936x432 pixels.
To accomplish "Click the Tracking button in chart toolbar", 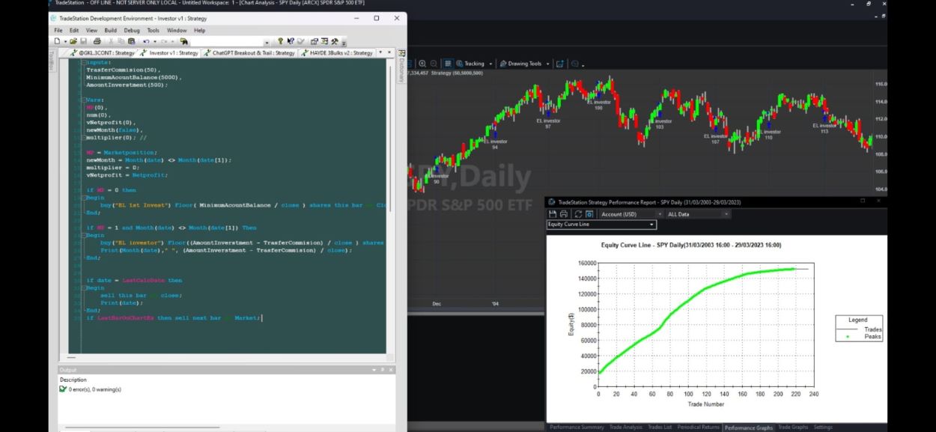I will pos(469,64).
